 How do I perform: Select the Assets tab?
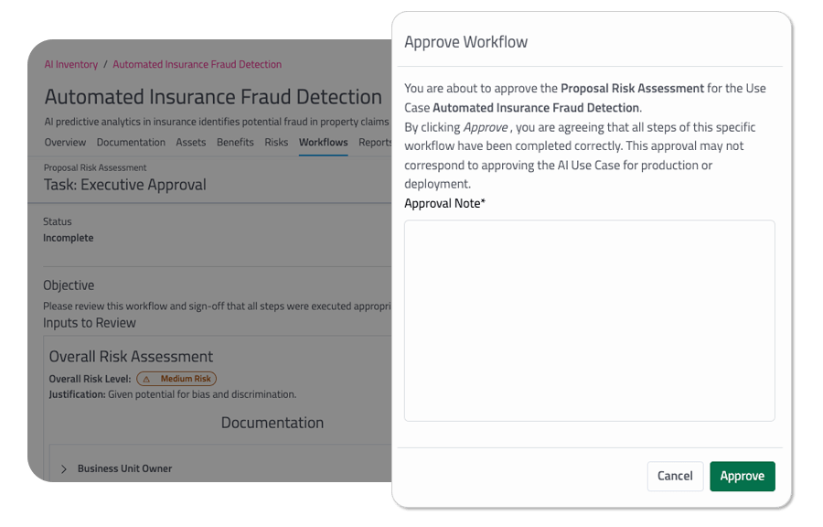pos(191,143)
